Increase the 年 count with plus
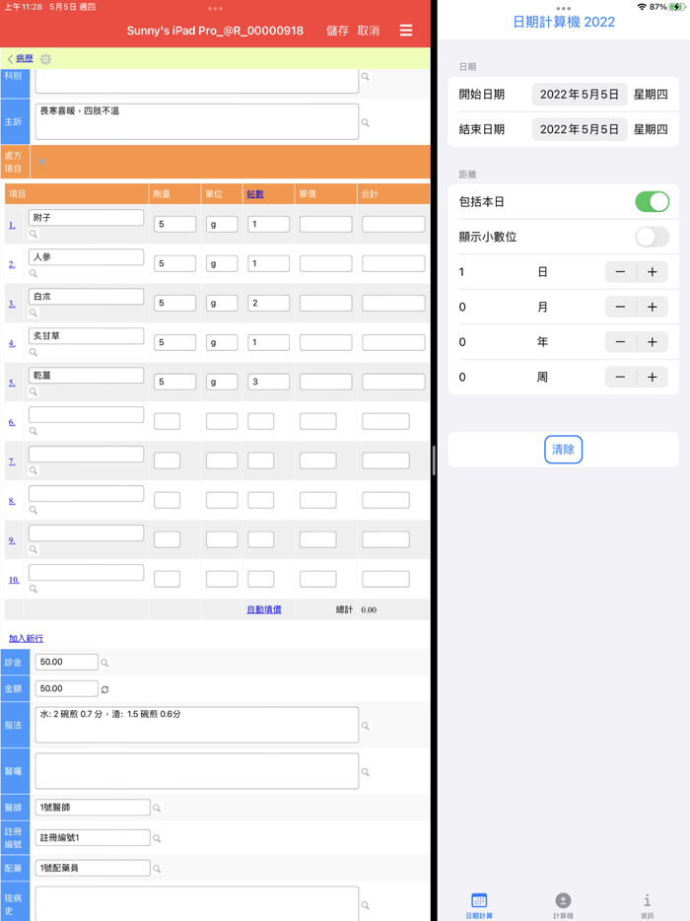Screen dimensions: 690x921 click(x=653, y=342)
